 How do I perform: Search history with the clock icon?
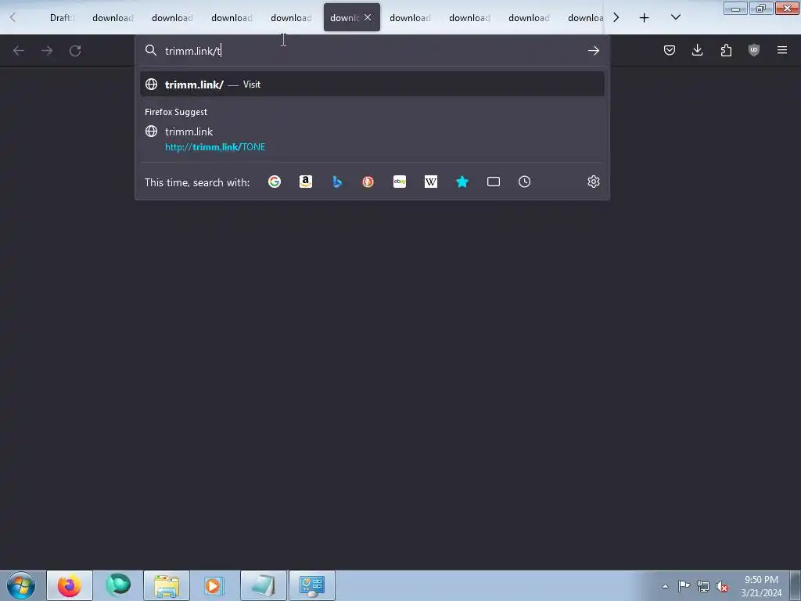click(x=525, y=182)
